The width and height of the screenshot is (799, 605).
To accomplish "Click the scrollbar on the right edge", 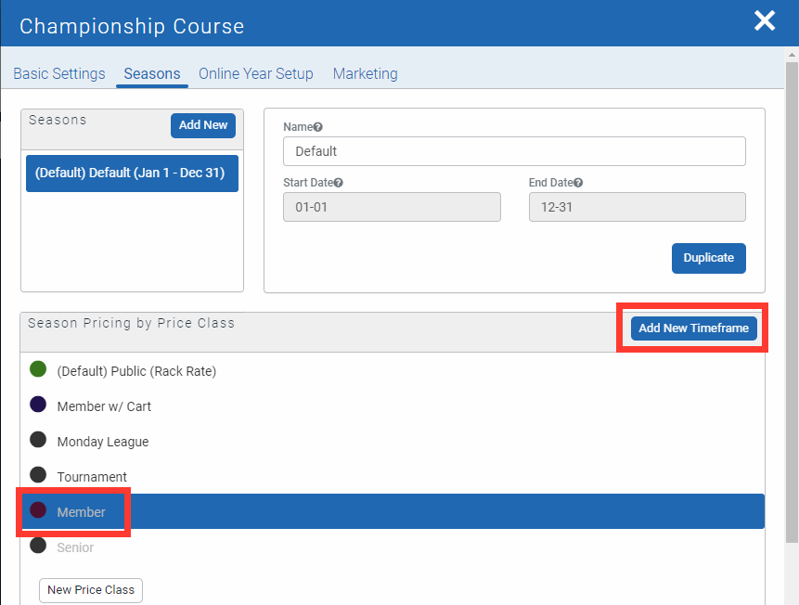I will [x=793, y=278].
